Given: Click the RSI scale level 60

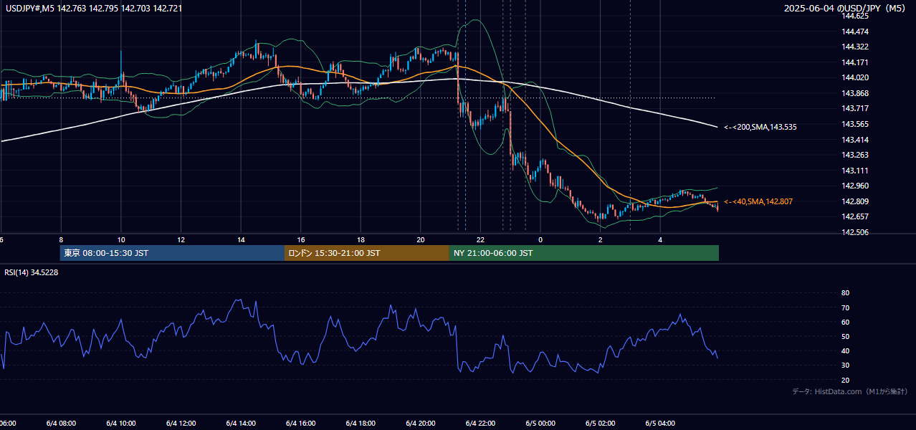Looking at the screenshot, I should [846, 322].
